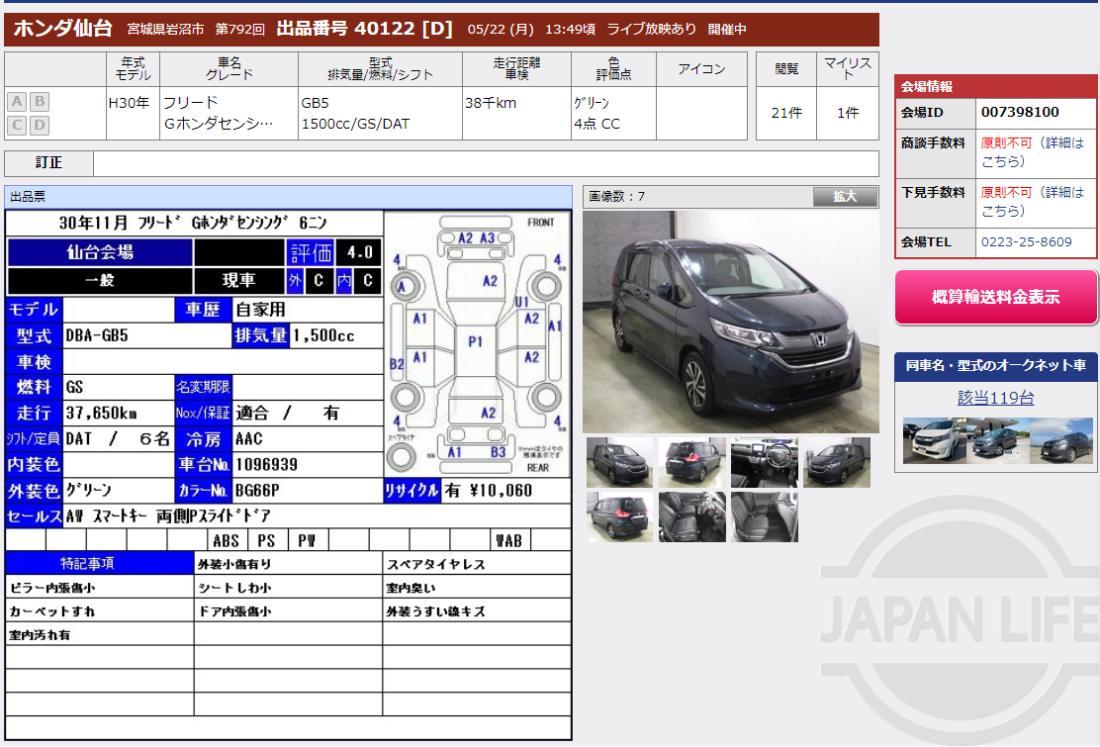This screenshot has height=747, width=1100.
Task: Open the 該当119台 matching vehicles link
Action: click(x=995, y=399)
